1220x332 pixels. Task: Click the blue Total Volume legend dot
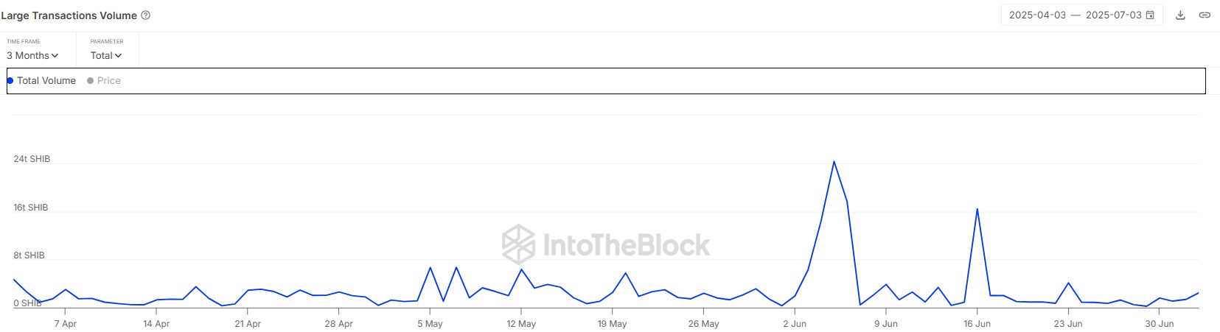10,81
